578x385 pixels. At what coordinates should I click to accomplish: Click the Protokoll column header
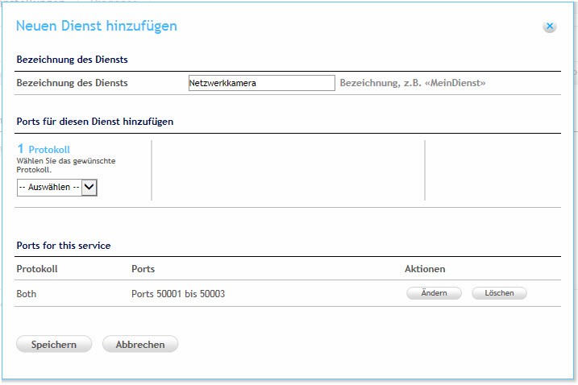[37, 269]
